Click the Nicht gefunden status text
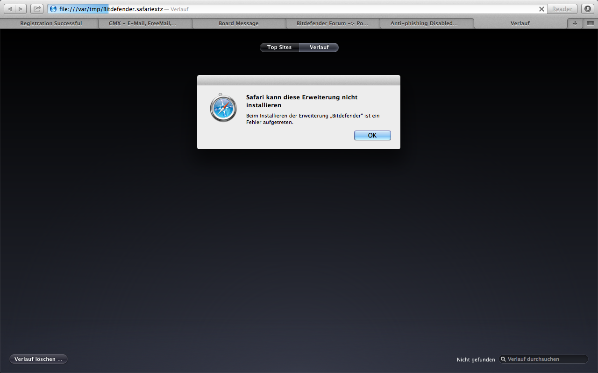 point(476,359)
